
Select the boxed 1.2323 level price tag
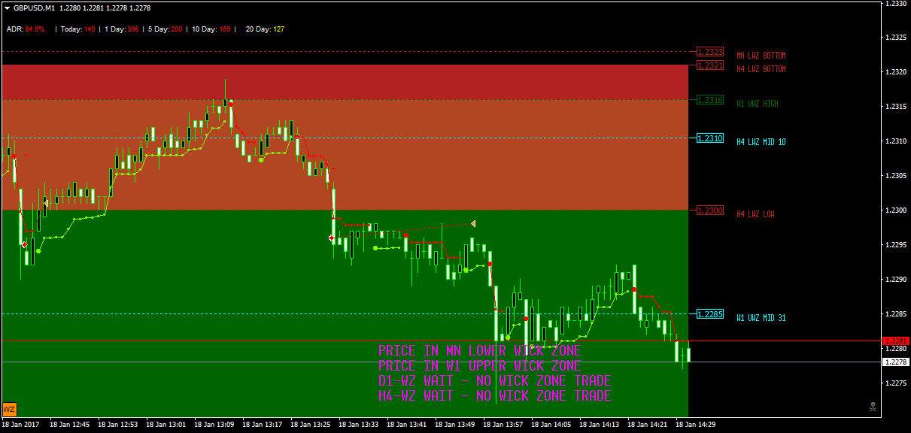pos(710,52)
